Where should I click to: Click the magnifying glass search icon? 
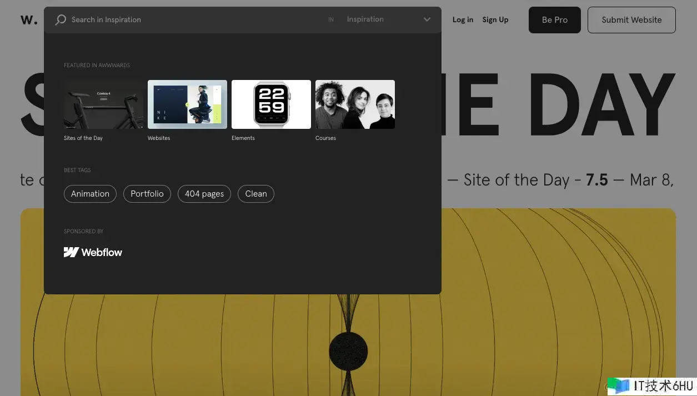click(61, 20)
